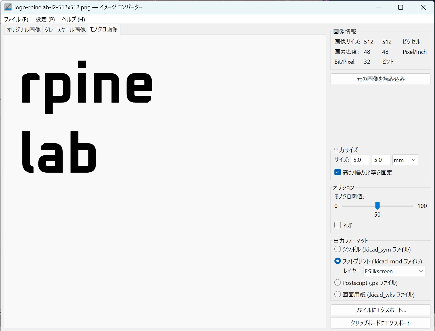The image size is (435, 331).
Task: Click the 画像サイズ: label
Action: pos(347,42)
